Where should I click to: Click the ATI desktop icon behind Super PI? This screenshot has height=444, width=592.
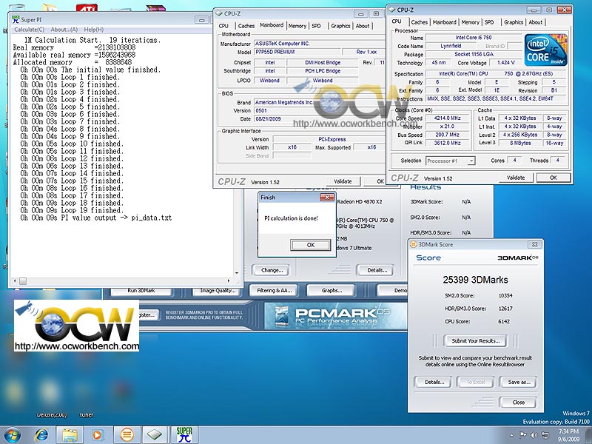(87, 7)
